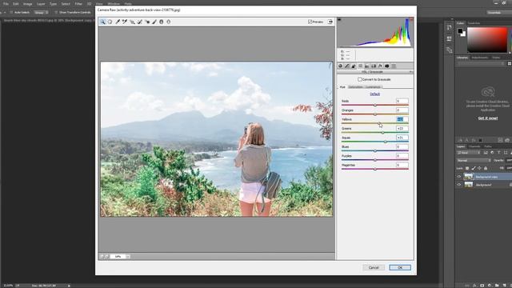Image resolution: width=512 pixels, height=288 pixels.
Task: Open the Detail panel icon
Action: click(354, 66)
